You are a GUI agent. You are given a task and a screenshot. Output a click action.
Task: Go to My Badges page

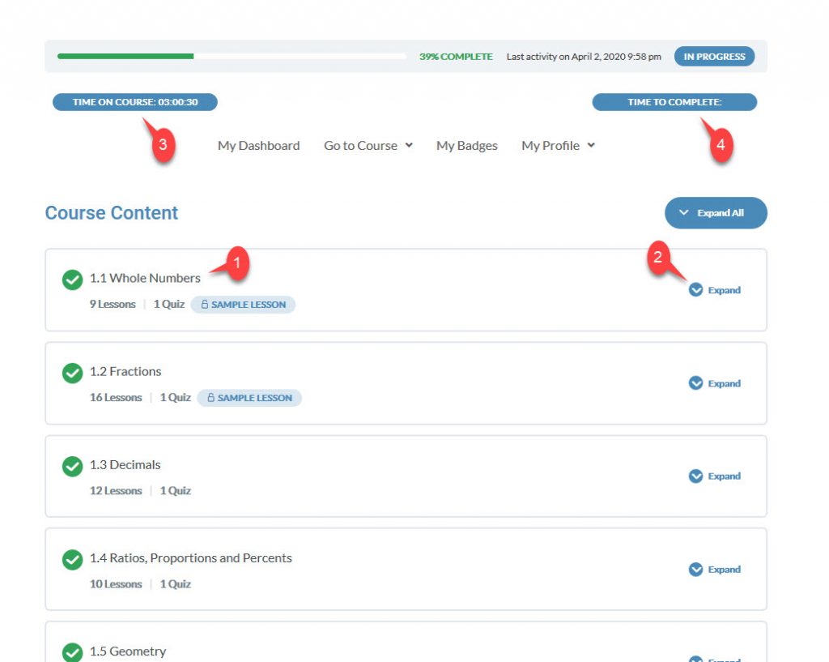tap(467, 146)
